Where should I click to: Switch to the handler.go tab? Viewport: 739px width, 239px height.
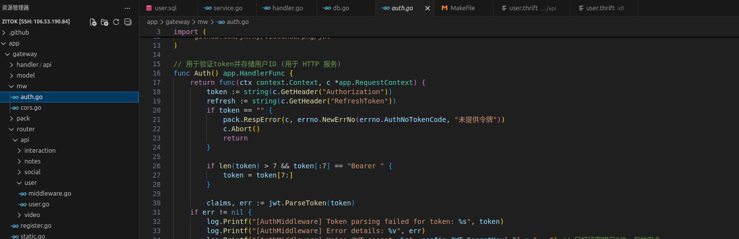click(x=285, y=8)
